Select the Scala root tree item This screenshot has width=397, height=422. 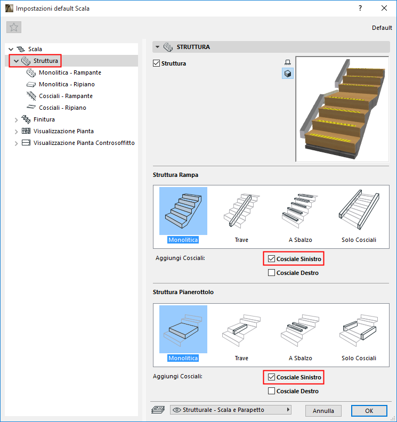pyautogui.click(x=35, y=49)
